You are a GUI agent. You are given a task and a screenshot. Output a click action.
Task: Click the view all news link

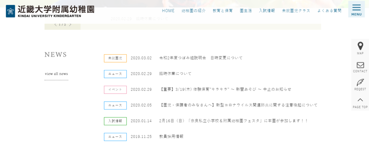(x=56, y=74)
